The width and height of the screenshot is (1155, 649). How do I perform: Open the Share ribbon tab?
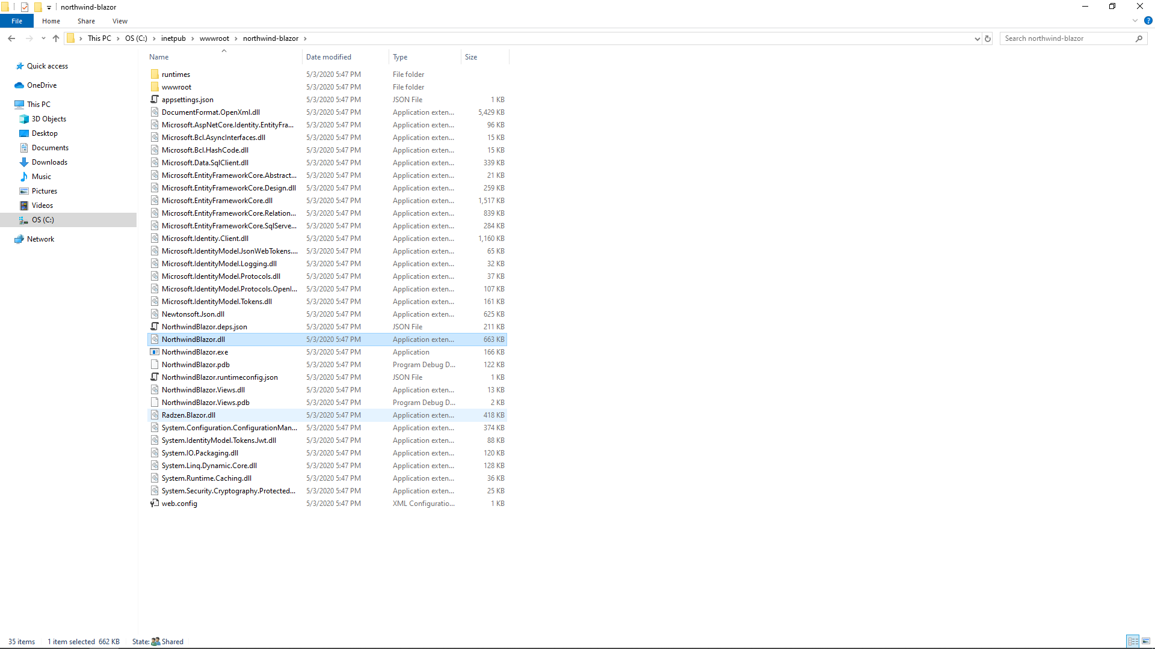(x=86, y=21)
